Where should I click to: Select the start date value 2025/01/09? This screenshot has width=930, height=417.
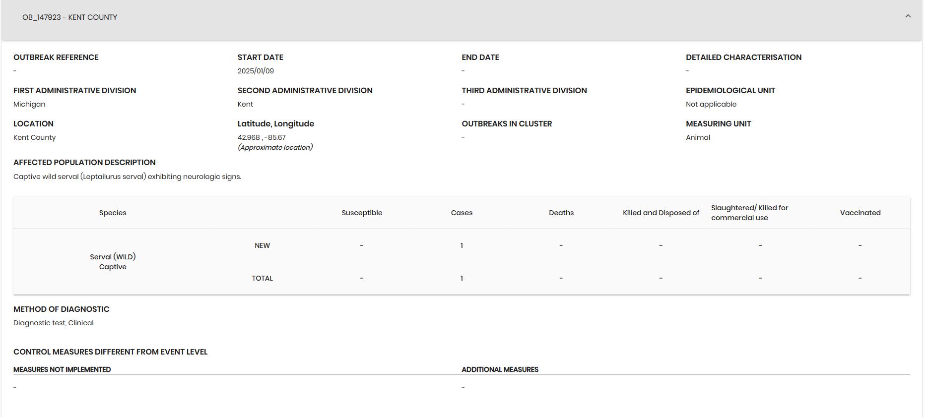[256, 71]
